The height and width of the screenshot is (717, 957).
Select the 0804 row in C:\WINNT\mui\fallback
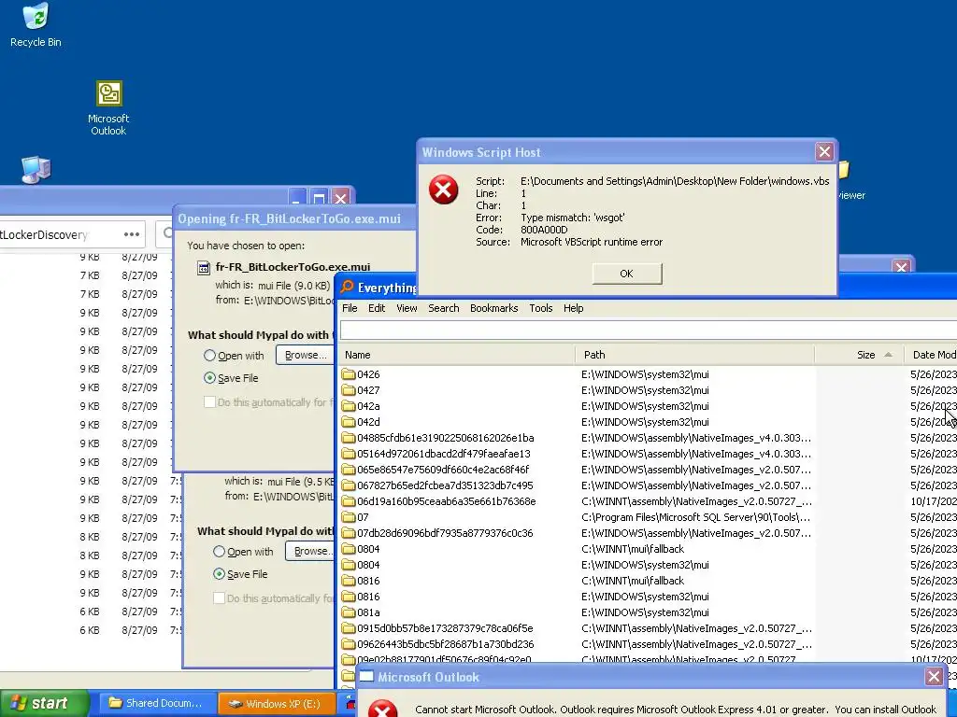(647, 549)
